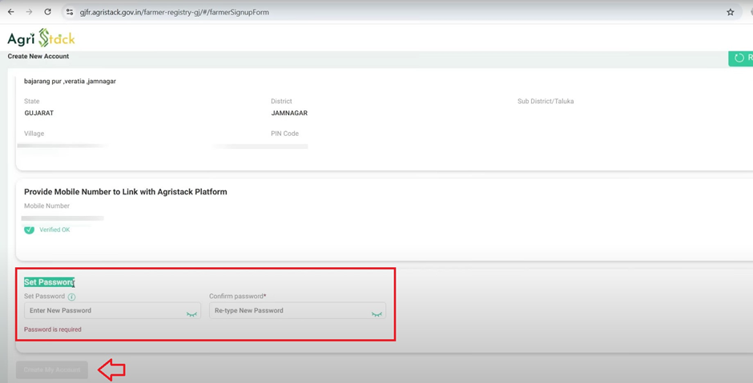753x383 pixels.
Task: Click the District label
Action: point(281,101)
